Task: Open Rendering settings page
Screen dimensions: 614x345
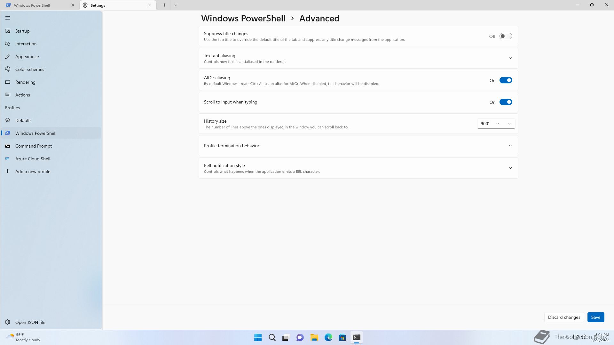Action: tap(51, 82)
